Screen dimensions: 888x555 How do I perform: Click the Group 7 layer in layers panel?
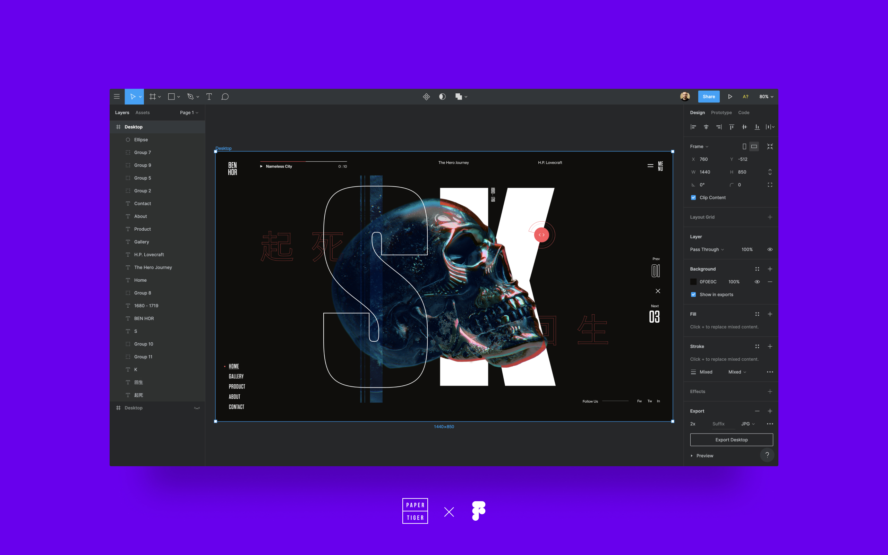(142, 152)
